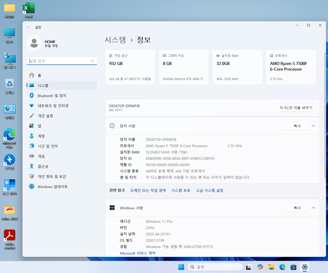Select the Microsoft Edge desktop shortcut
Viewport: 328px width, 273px height.
point(10,138)
